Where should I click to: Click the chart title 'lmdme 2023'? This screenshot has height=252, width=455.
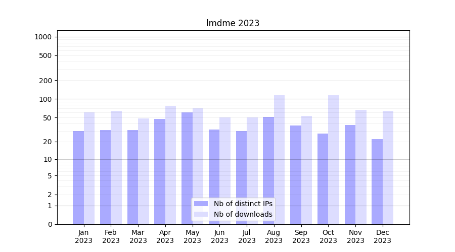click(233, 23)
